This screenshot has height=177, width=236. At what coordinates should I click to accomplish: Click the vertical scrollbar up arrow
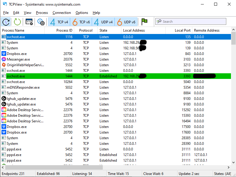tap(233, 30)
